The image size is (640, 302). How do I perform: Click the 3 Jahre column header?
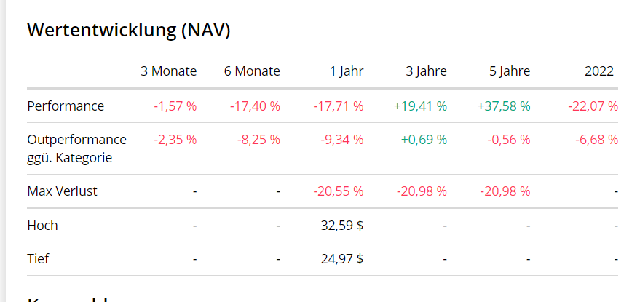tap(427, 71)
